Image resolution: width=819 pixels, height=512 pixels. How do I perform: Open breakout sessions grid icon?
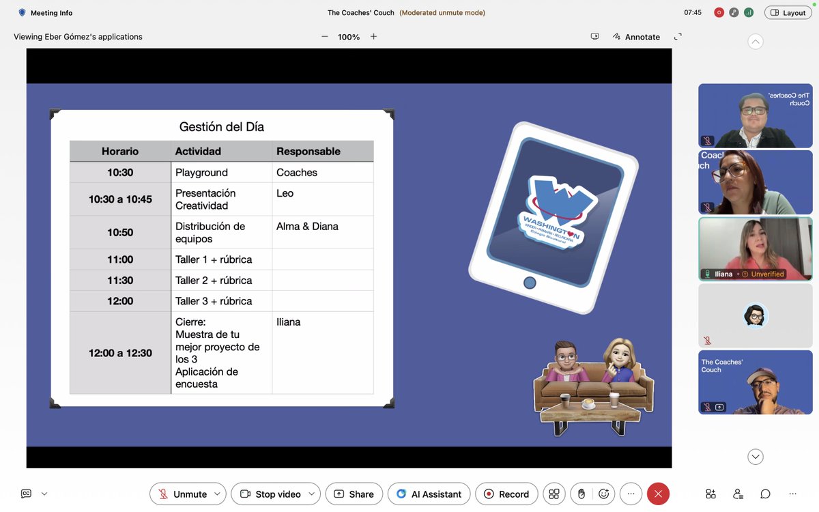pos(554,494)
